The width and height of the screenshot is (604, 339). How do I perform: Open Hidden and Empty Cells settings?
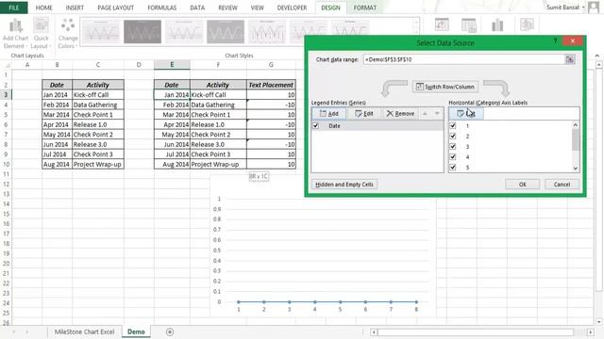tap(344, 185)
